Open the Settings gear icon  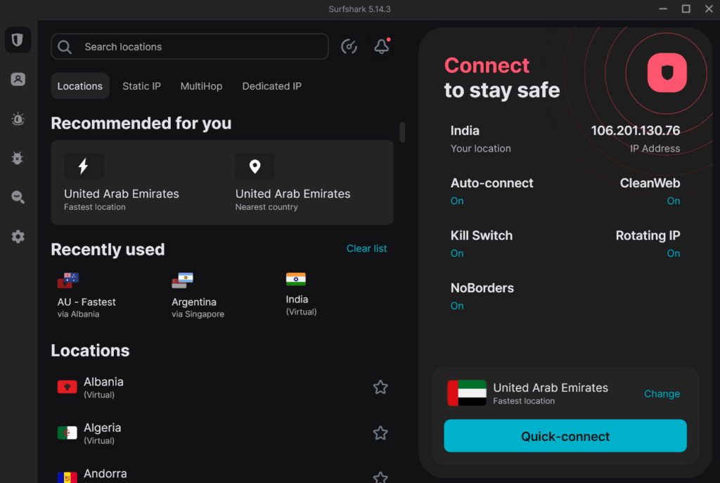18,237
